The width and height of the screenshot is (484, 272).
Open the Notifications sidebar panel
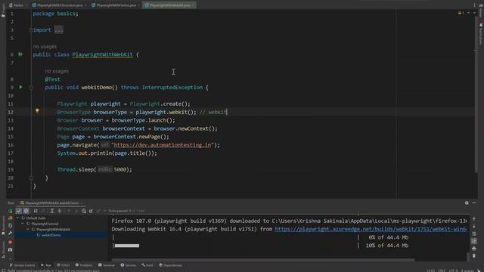pyautogui.click(x=481, y=33)
